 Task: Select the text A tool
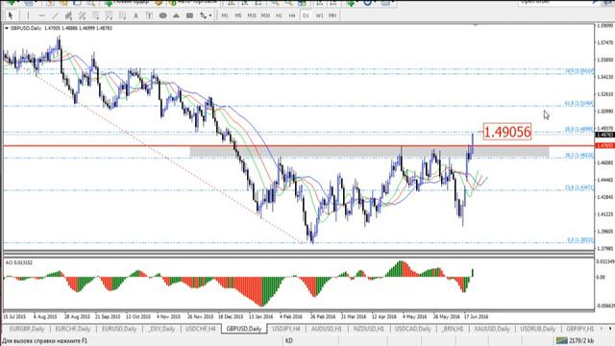[x=135, y=15]
